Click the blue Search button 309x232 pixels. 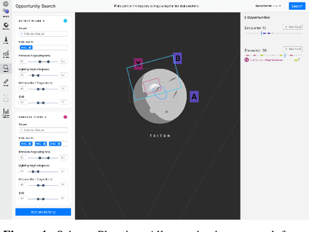[296, 6]
